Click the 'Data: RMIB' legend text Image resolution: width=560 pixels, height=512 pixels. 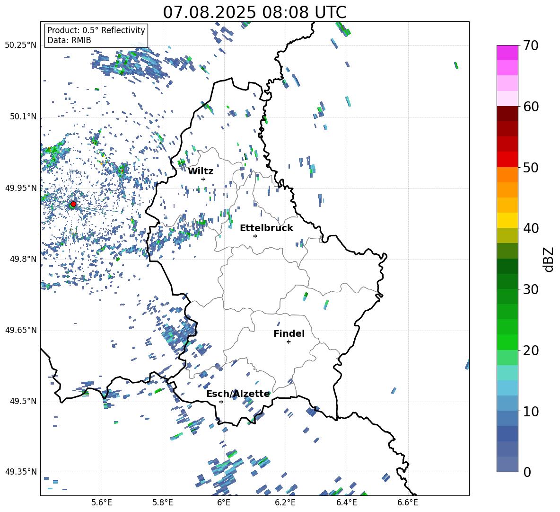[x=69, y=40]
